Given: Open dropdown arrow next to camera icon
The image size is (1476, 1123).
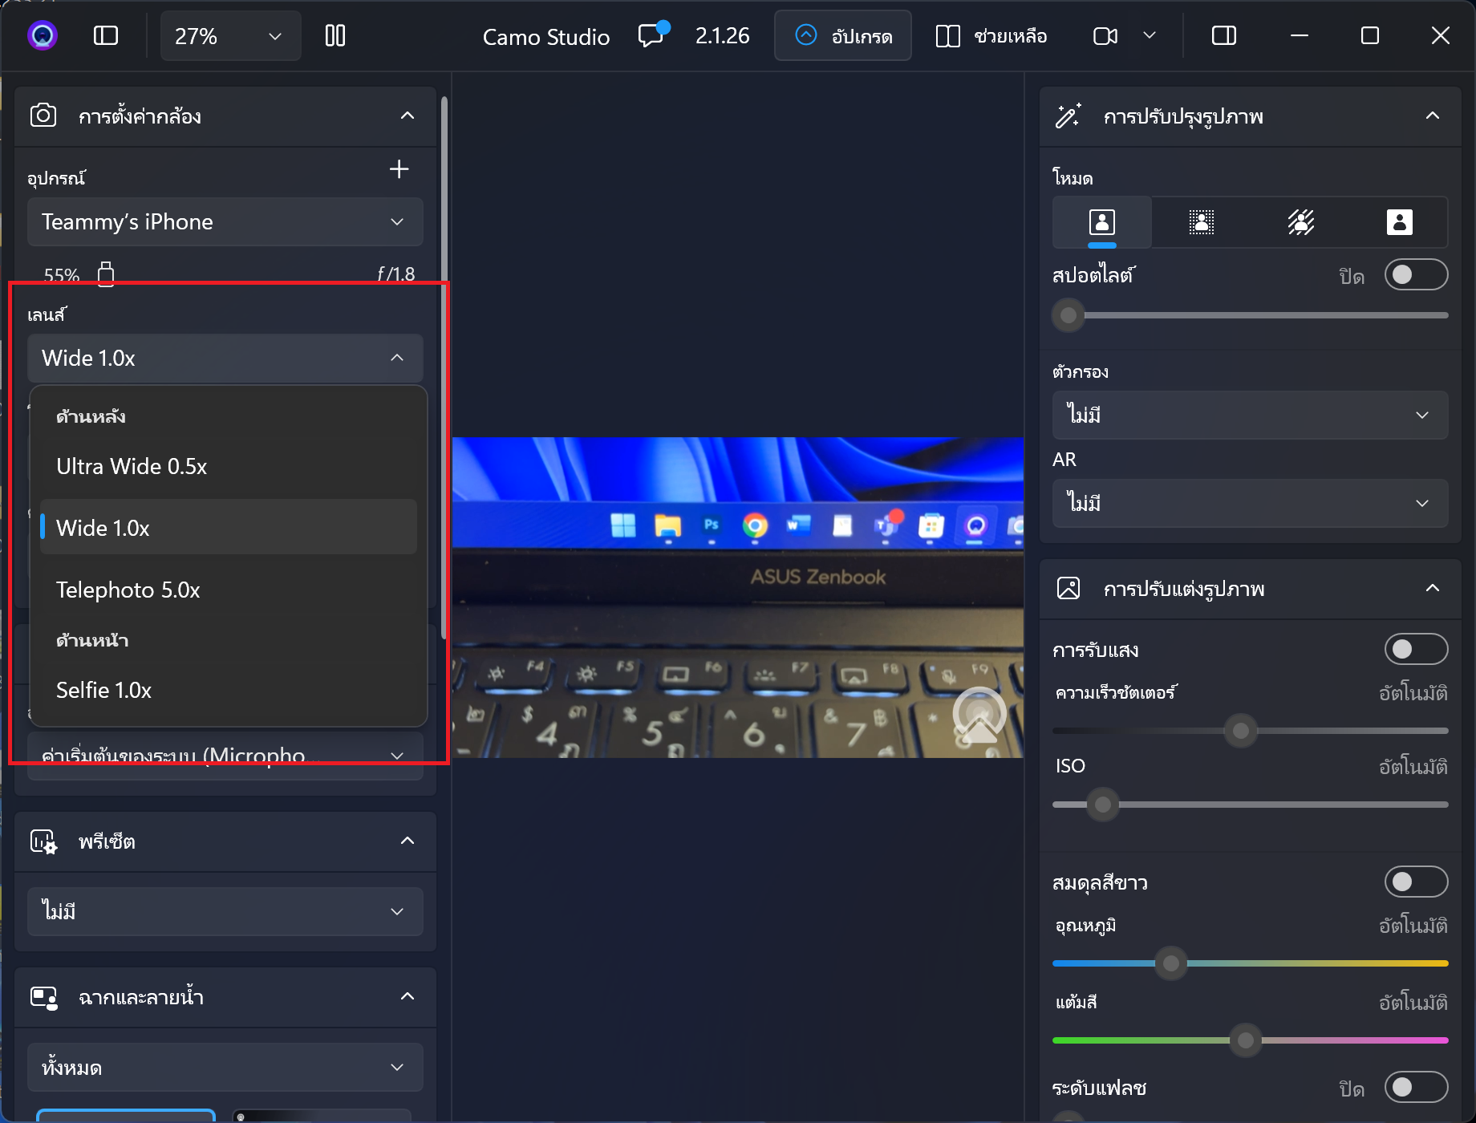Looking at the screenshot, I should [1150, 35].
